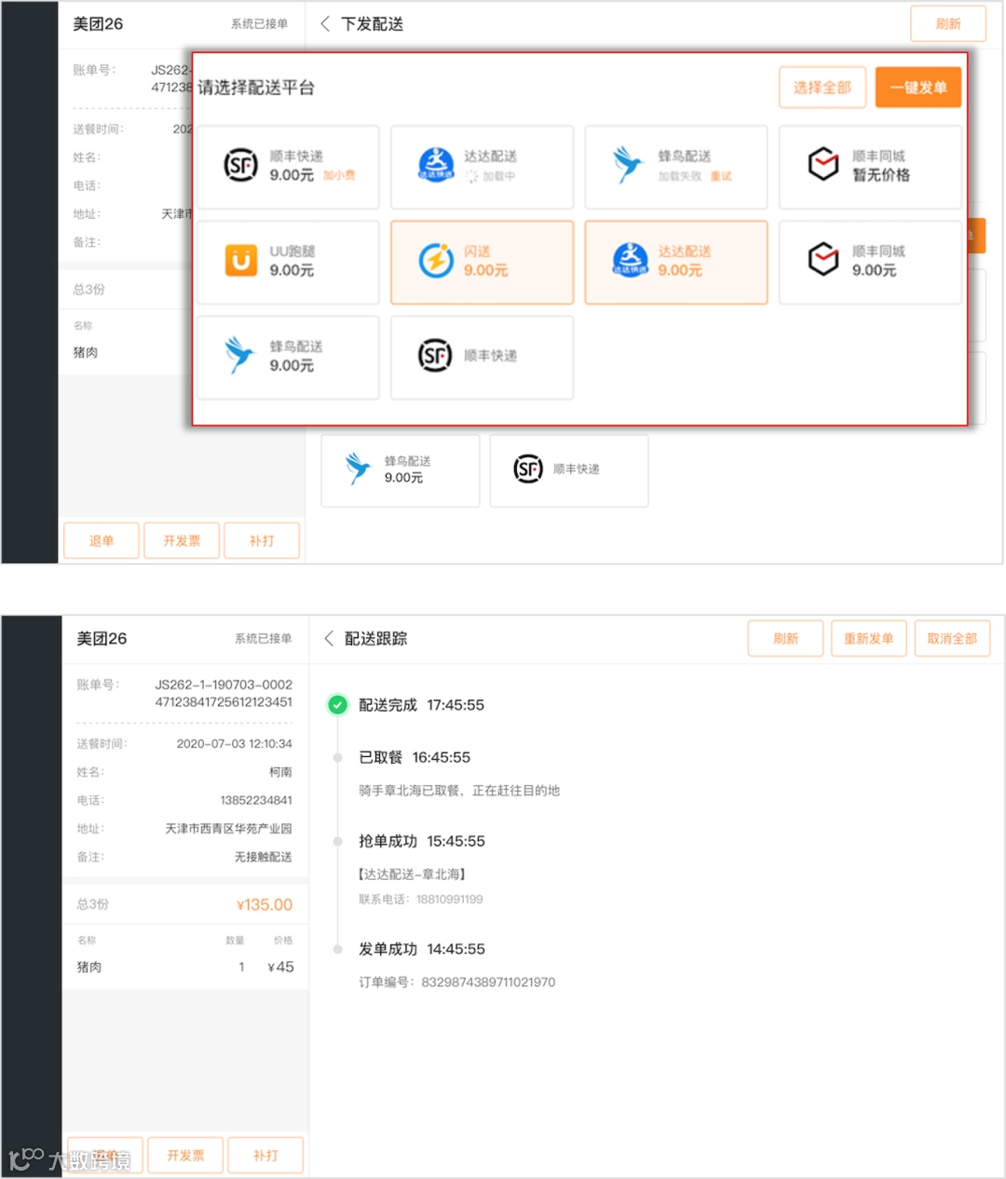
Task: Click the timeline dot for 已取餐
Action: coord(337,758)
